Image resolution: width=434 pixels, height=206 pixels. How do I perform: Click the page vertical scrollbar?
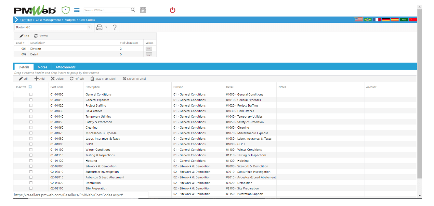click(x=419, y=94)
